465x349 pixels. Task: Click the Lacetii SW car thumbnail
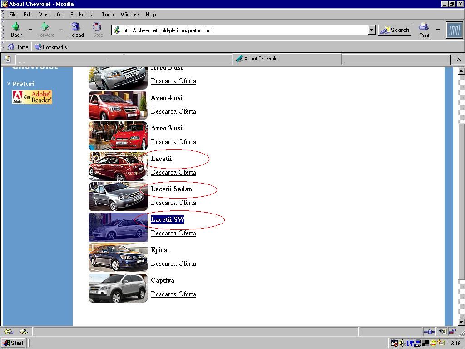118,227
